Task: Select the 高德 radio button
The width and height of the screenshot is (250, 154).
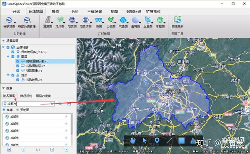Action: (x=4, y=110)
